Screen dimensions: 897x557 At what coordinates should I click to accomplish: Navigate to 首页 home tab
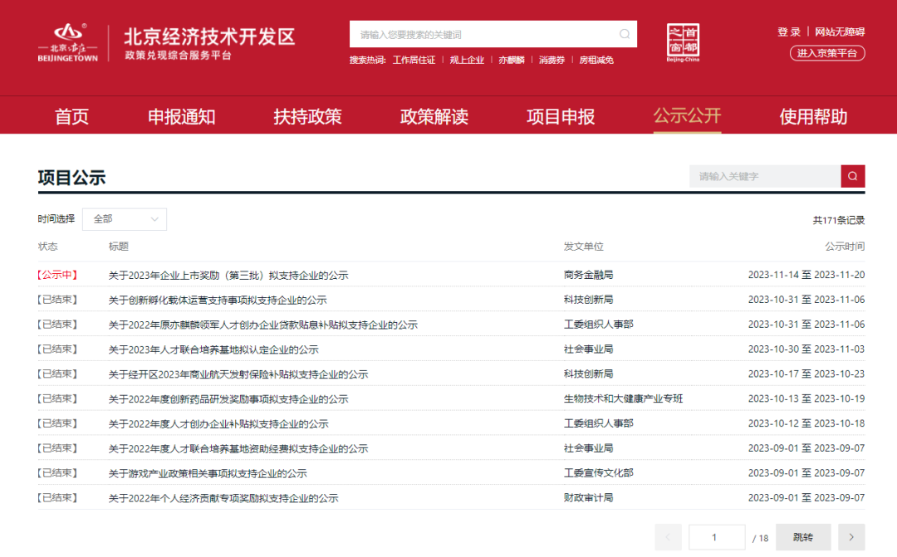click(71, 117)
